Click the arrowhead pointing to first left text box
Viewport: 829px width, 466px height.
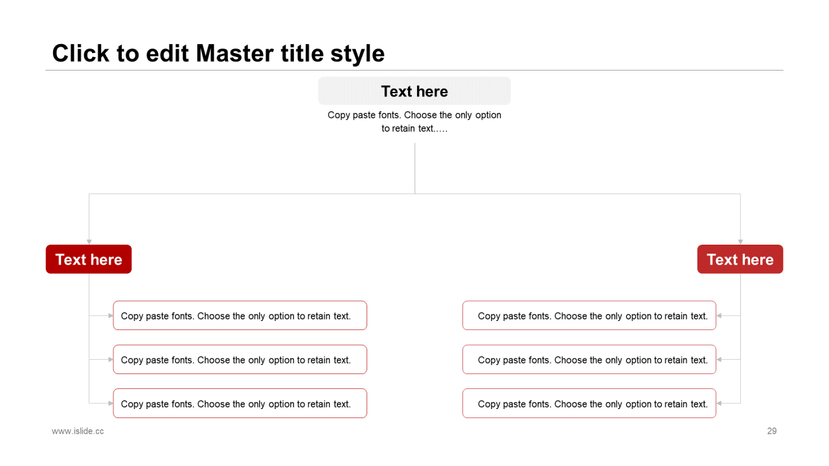[x=110, y=316]
